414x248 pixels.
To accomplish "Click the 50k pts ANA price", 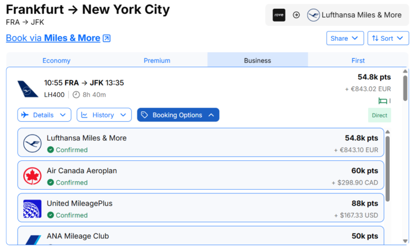I will click(x=365, y=236).
